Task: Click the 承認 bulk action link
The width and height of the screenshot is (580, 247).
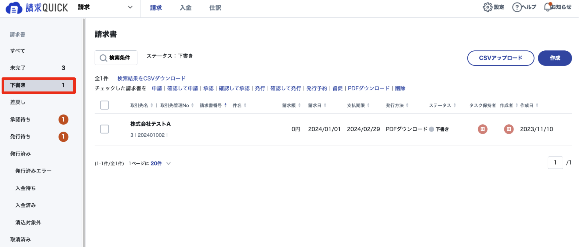Action: pyautogui.click(x=208, y=88)
